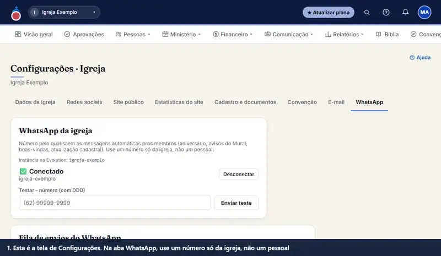This screenshot has height=256, width=441.
Task: Expand the Pessoas menu
Action: [x=133, y=34]
